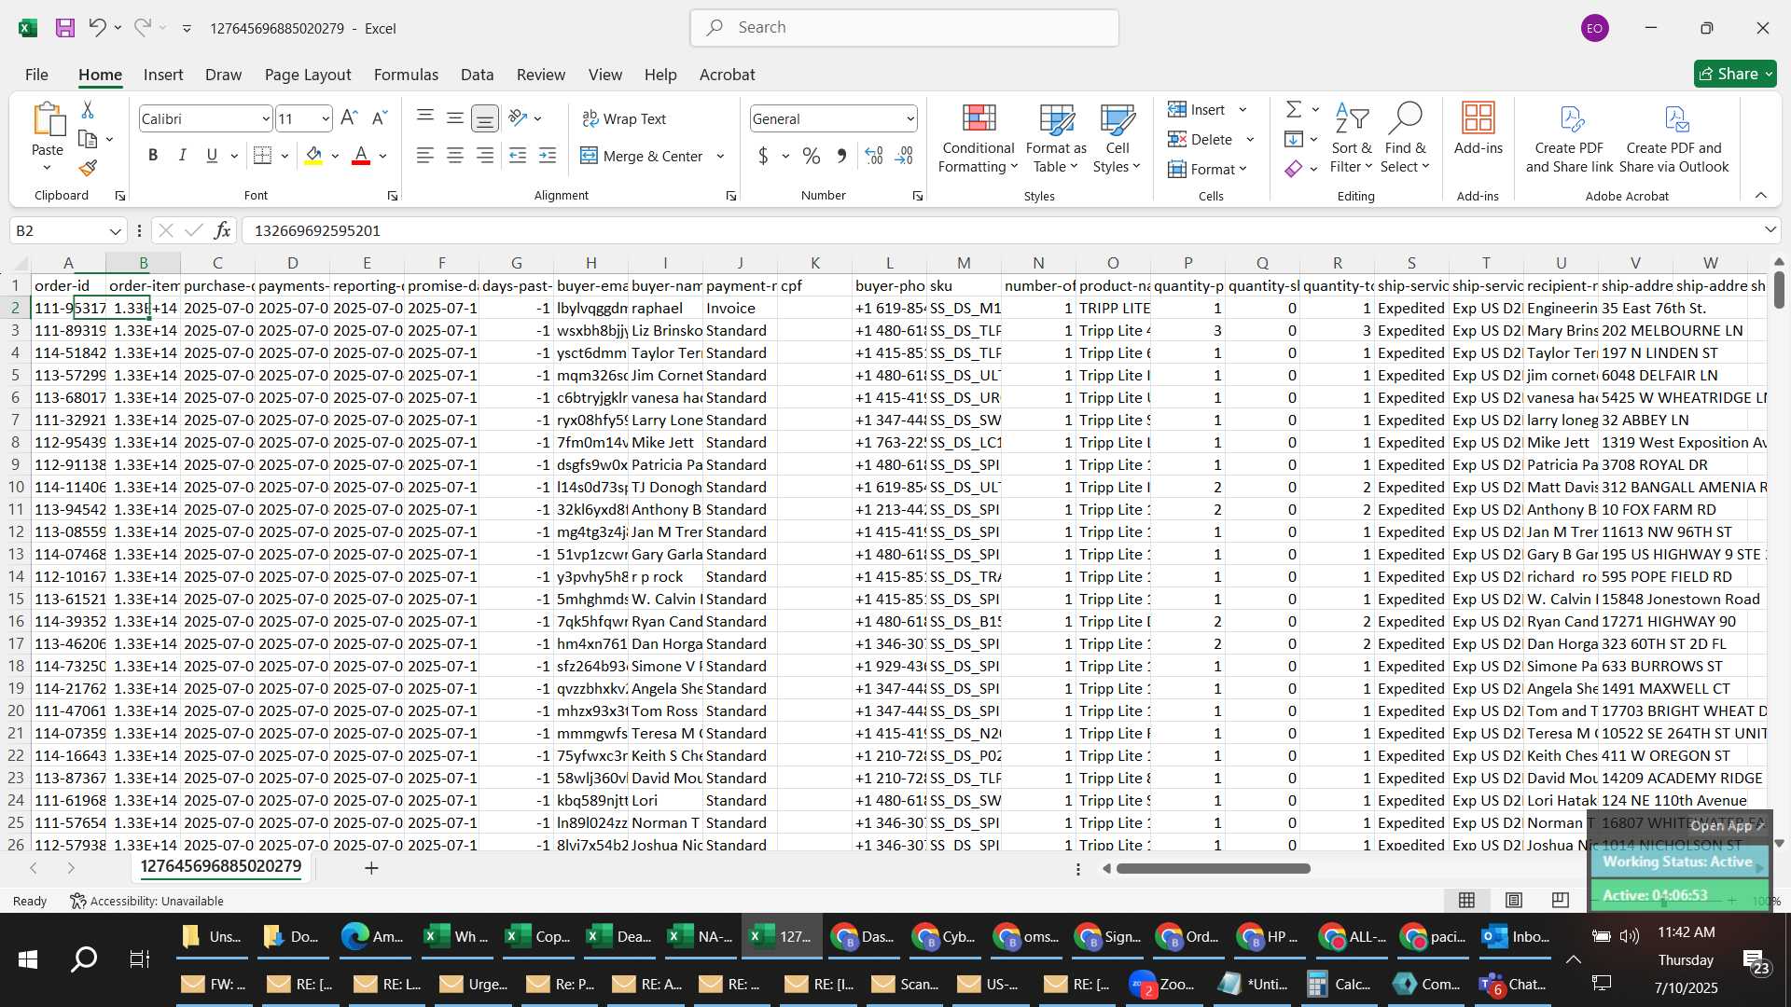Select Middle Align icon

point(455,117)
